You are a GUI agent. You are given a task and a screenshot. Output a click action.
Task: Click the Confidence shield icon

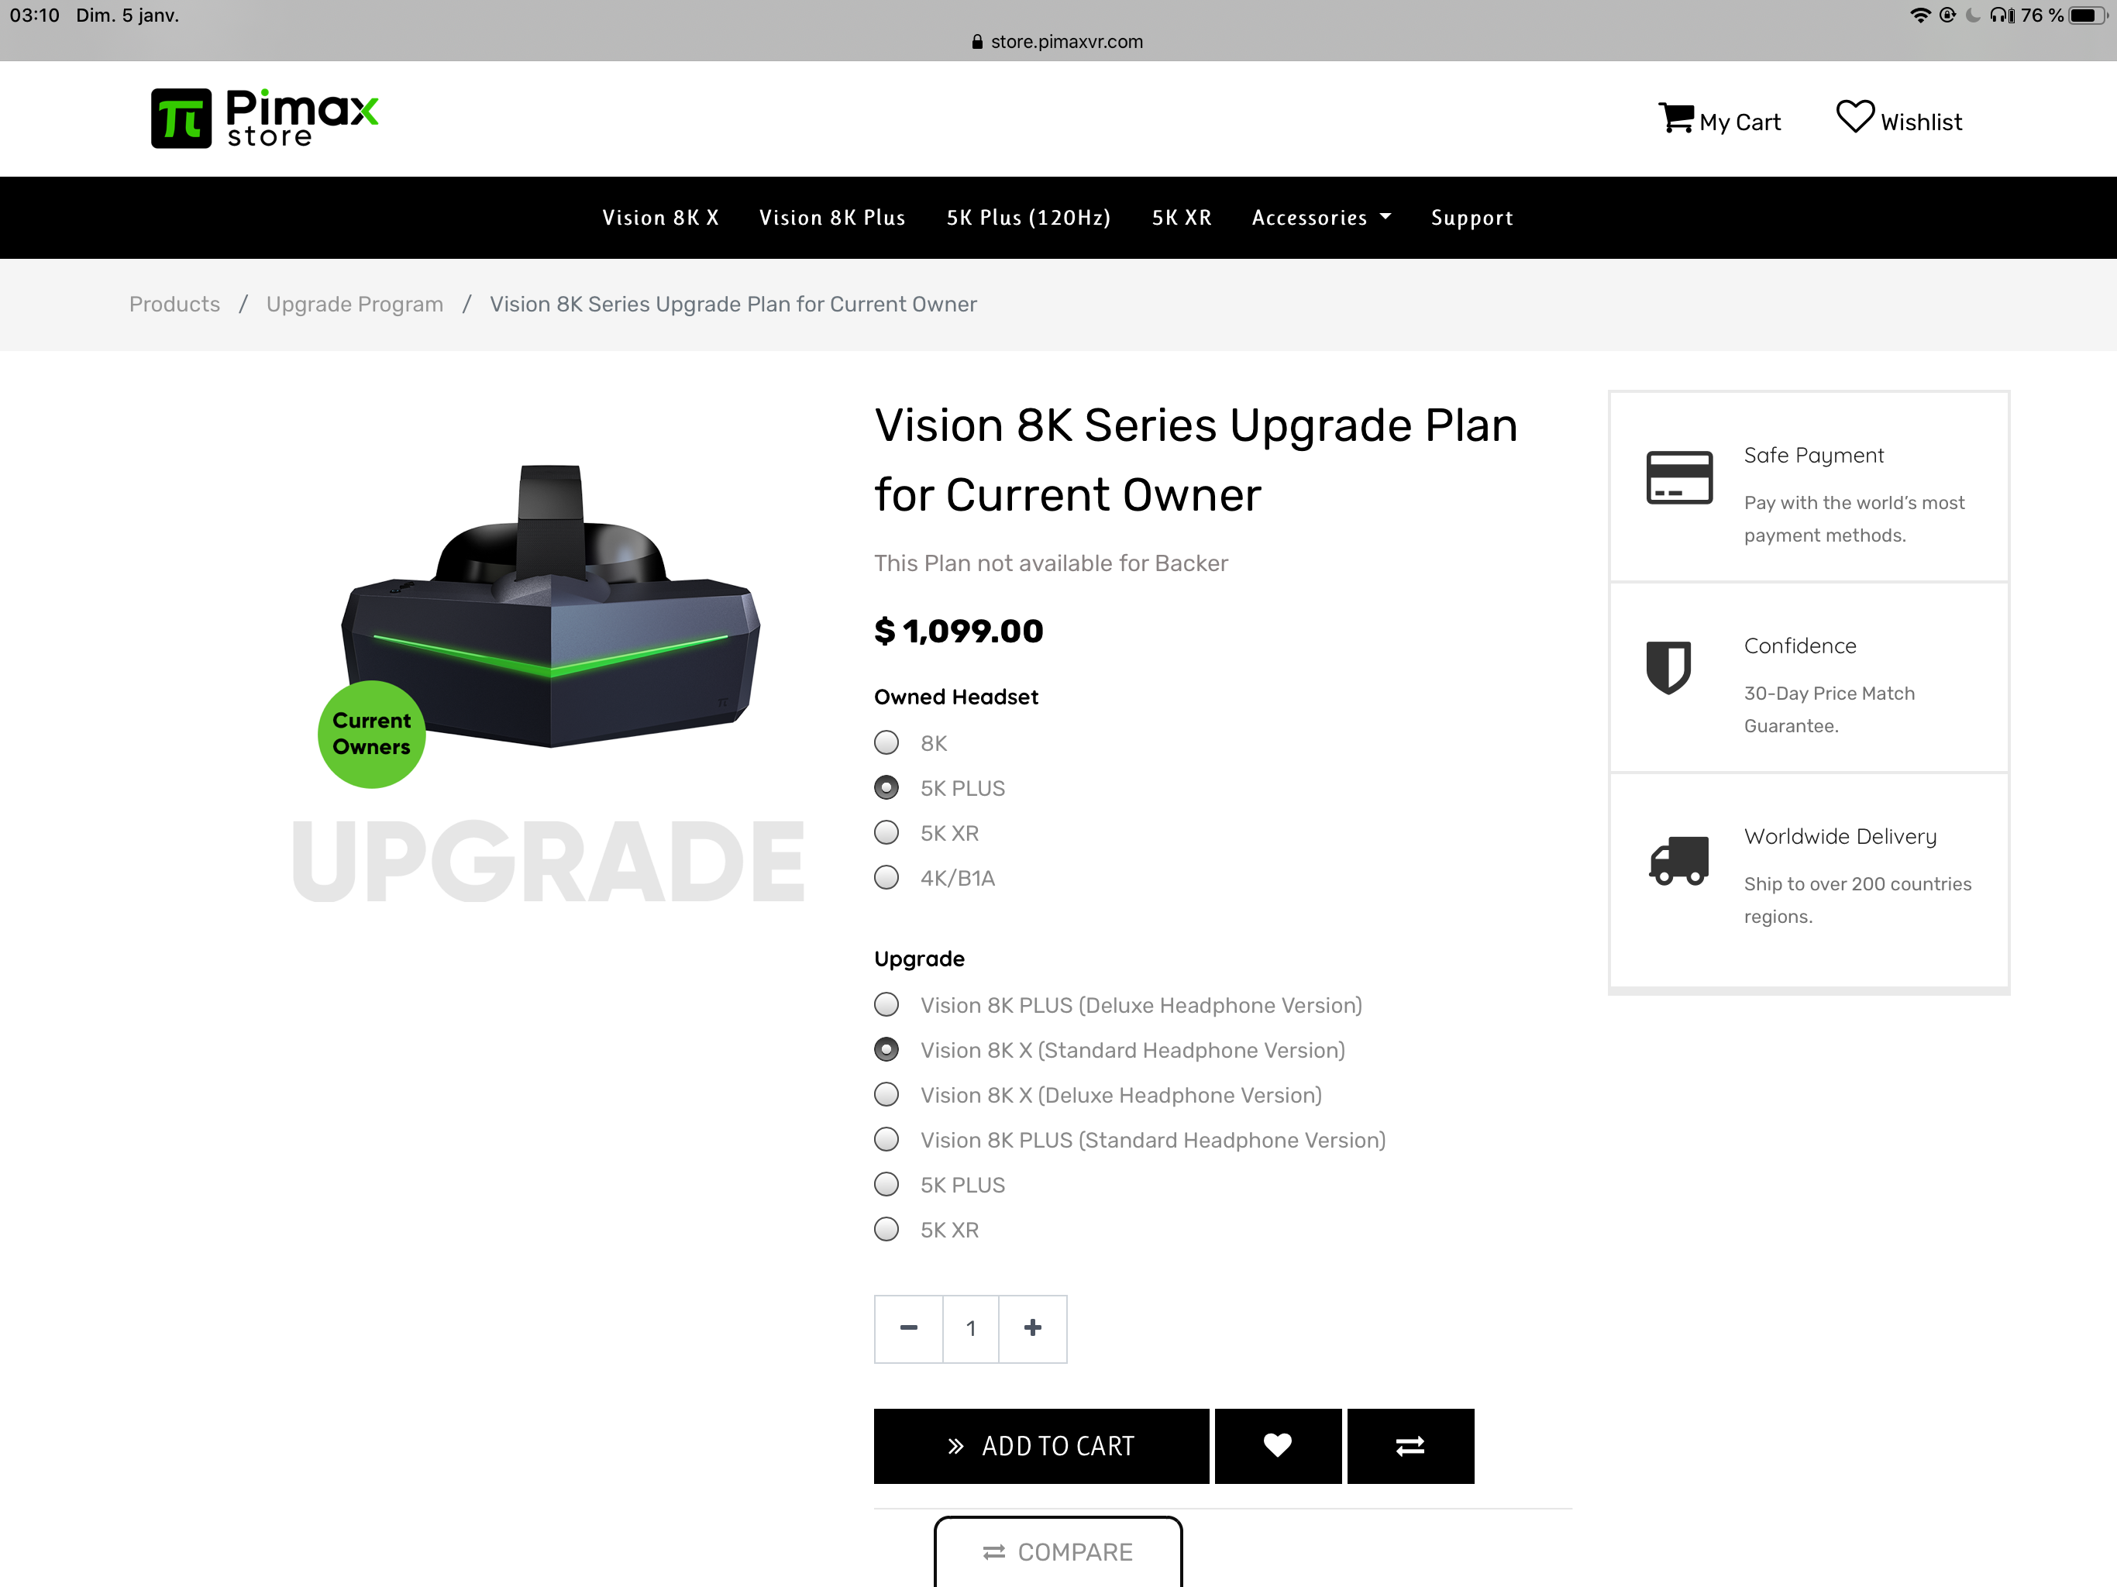1668,667
